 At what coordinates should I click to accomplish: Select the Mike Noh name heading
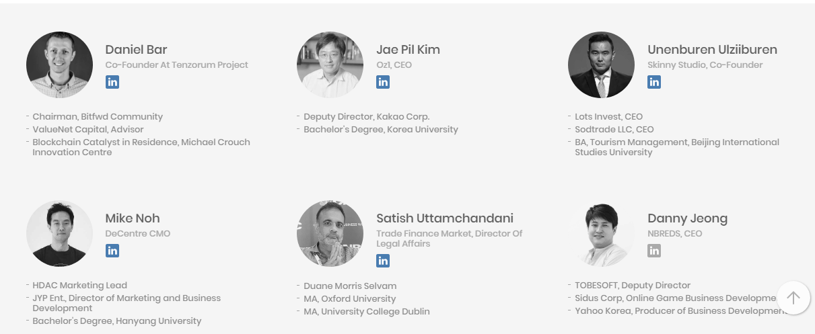point(133,218)
